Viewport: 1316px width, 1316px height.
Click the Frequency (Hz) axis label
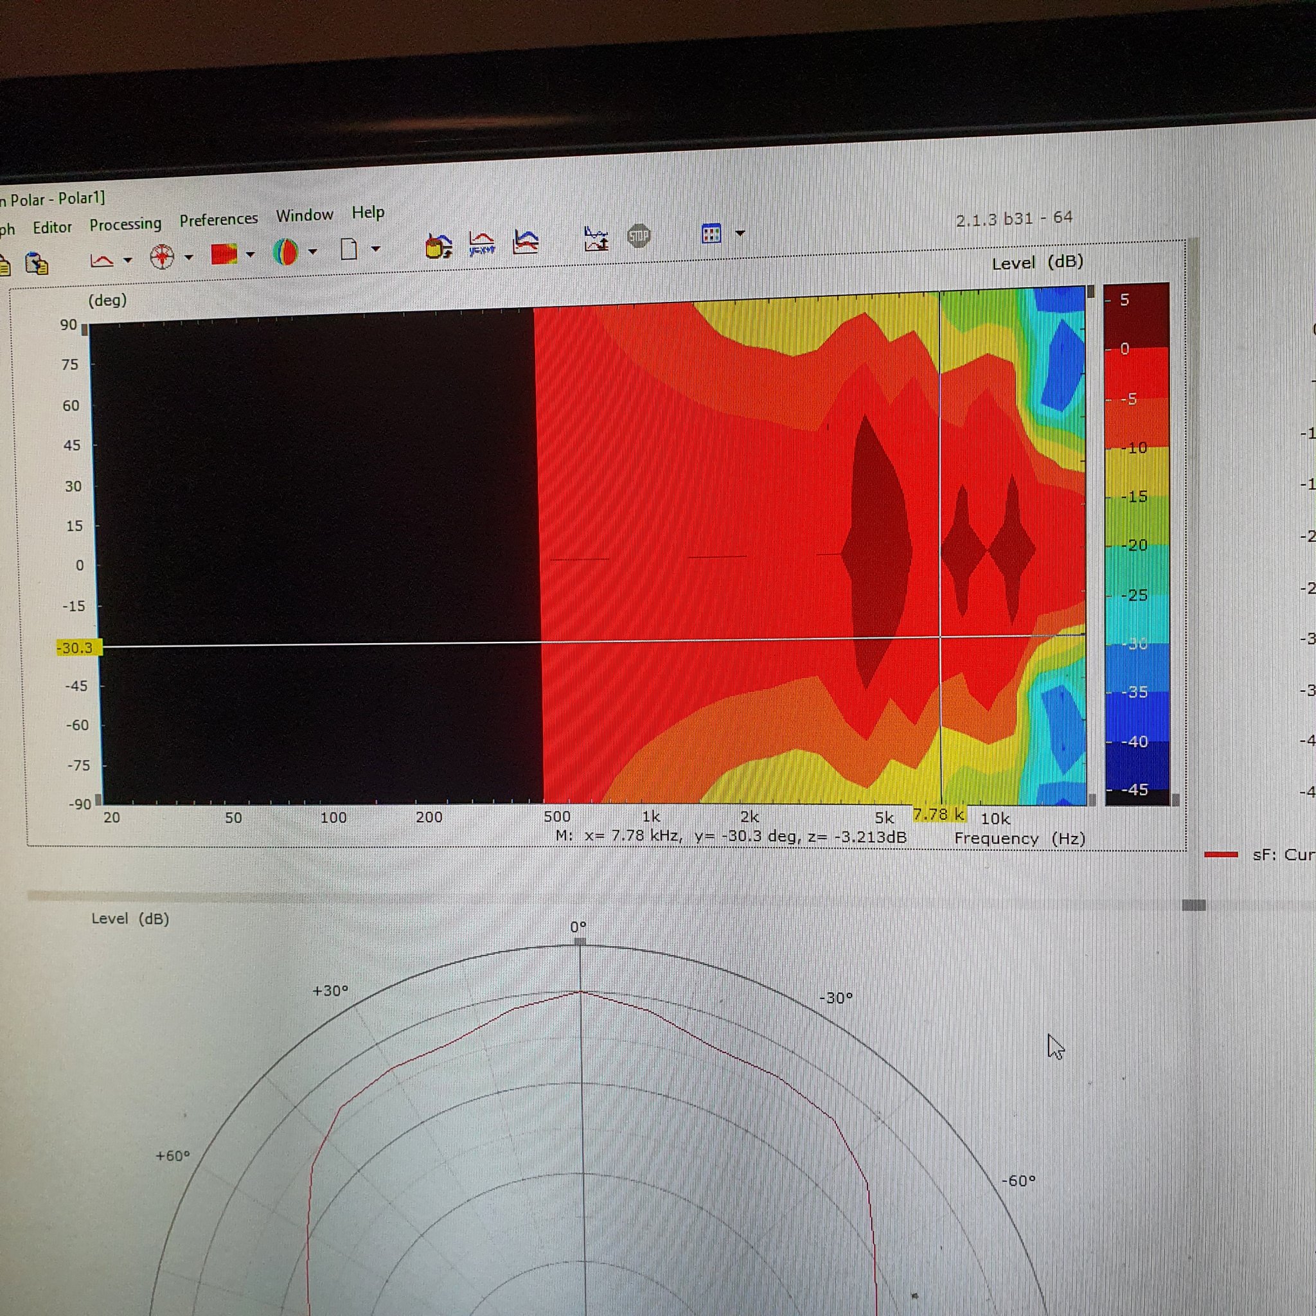click(x=1020, y=839)
